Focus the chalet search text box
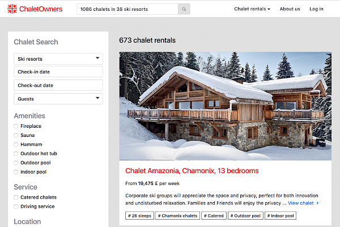The image size is (340, 227). (x=127, y=9)
